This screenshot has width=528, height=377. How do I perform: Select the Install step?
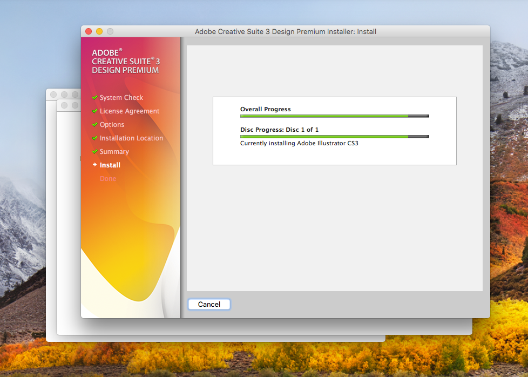pyautogui.click(x=110, y=165)
